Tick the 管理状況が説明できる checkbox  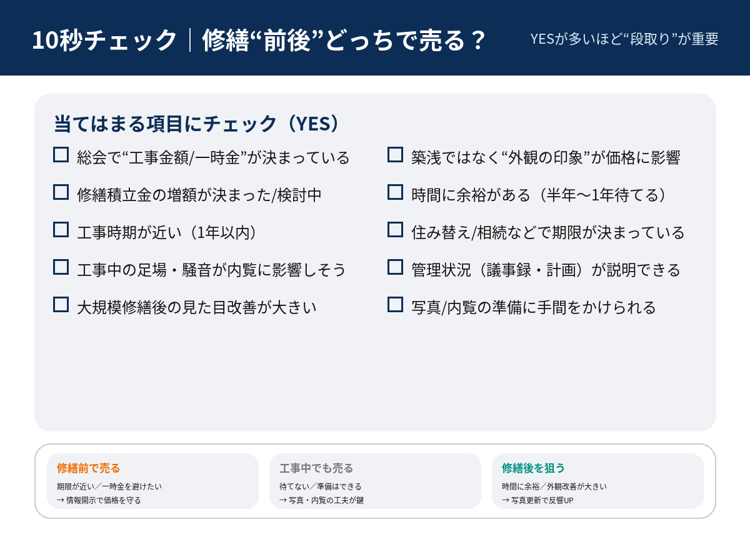(395, 267)
